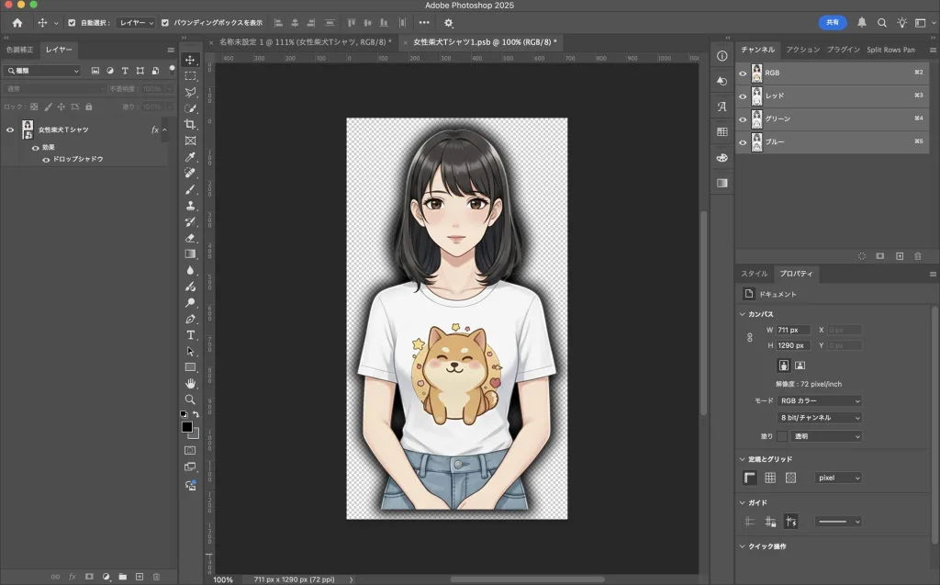940x585 pixels.
Task: Open the RGB カラー mode dropdown
Action: tap(819, 401)
